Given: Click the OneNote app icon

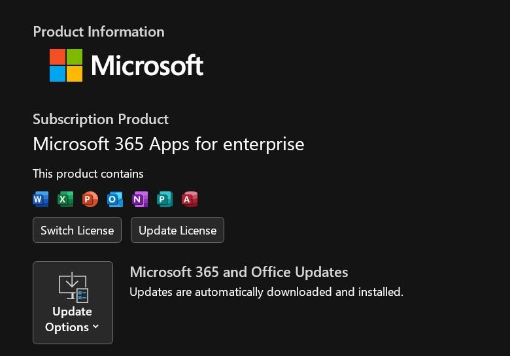Looking at the screenshot, I should click(x=140, y=199).
